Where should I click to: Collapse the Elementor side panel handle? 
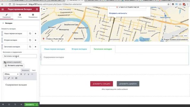coord(40,57)
